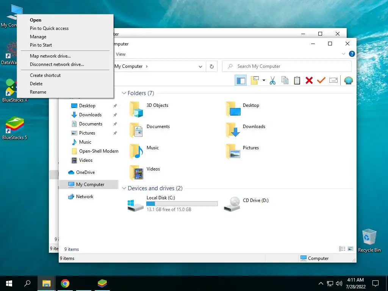
Task: Open Downloads in the navigation pane
Action: tap(90, 115)
